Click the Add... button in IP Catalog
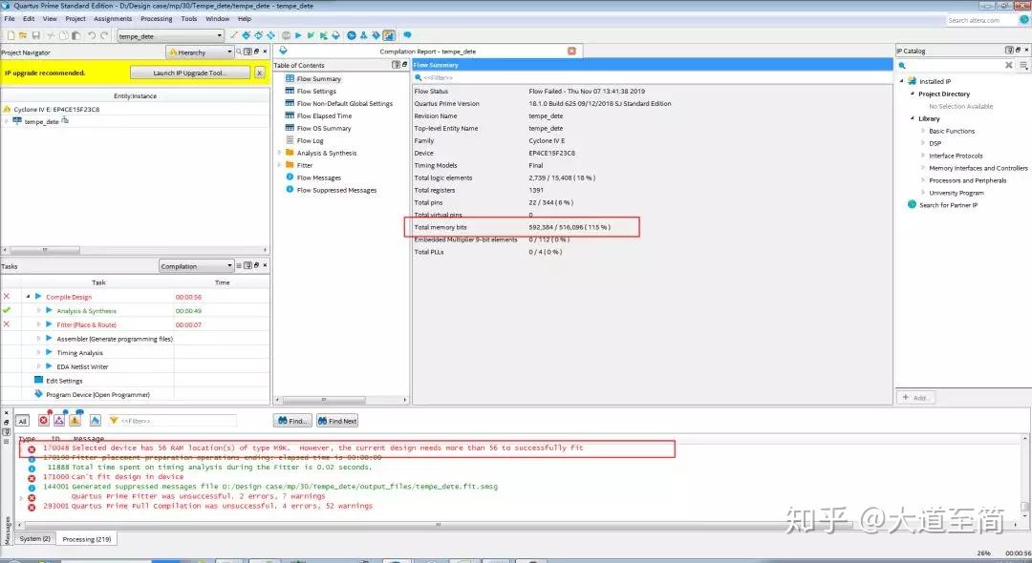The width and height of the screenshot is (1032, 563). 915,398
